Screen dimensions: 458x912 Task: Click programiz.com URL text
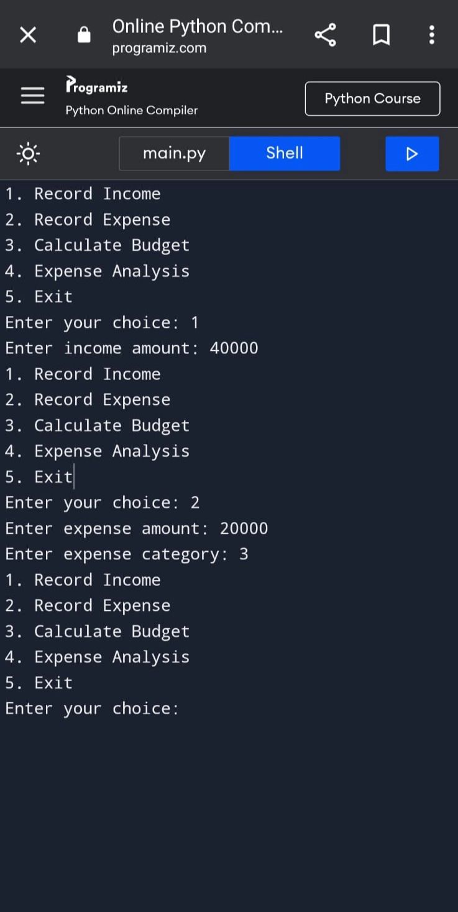click(159, 49)
